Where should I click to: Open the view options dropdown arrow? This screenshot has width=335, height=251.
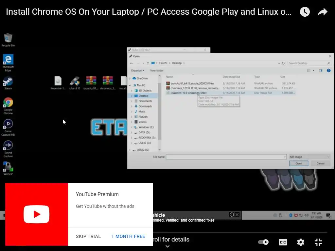pos(313,71)
